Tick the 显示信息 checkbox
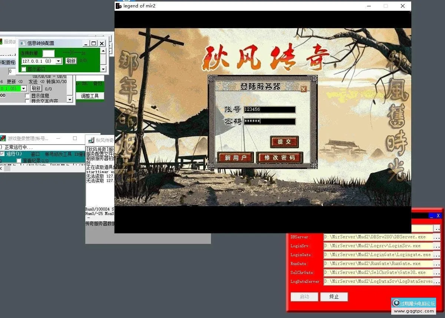Viewport: 445px width, 318px height. 27,96
